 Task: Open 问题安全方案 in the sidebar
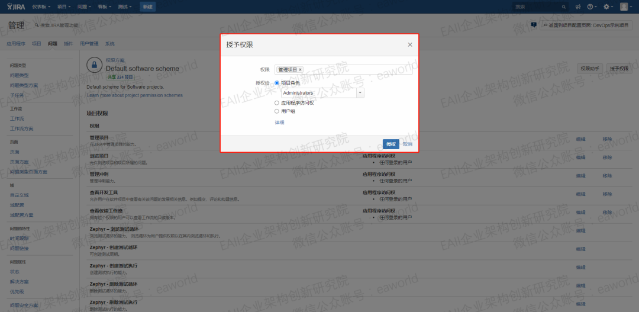(x=24, y=305)
